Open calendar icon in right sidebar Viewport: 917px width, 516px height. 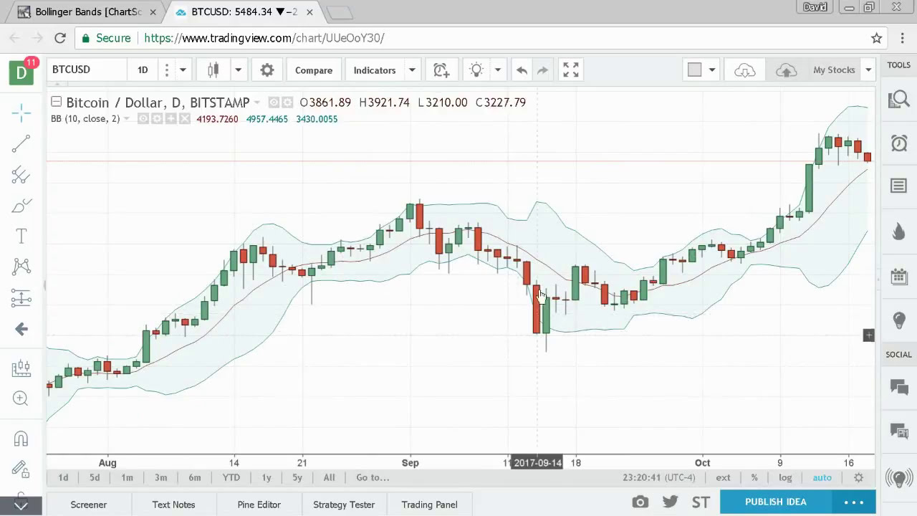899,275
